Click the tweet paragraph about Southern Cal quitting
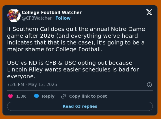The image size is (161, 119). (x=76, y=39)
